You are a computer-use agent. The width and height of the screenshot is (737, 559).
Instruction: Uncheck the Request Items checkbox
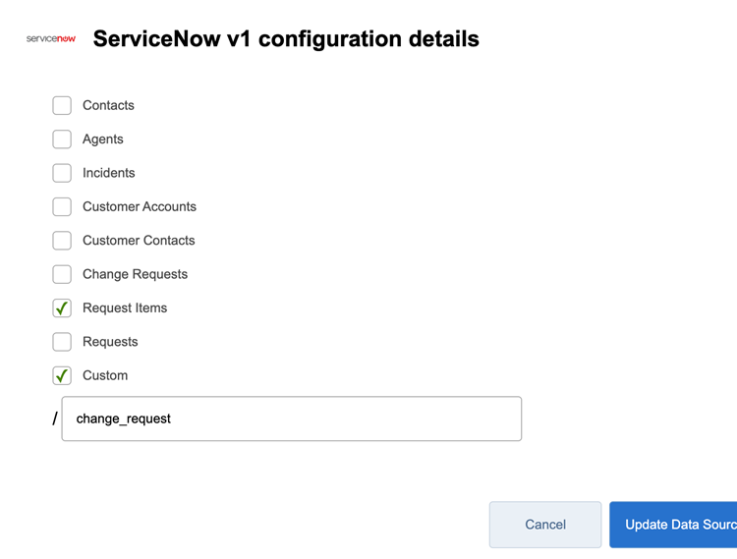pos(62,308)
